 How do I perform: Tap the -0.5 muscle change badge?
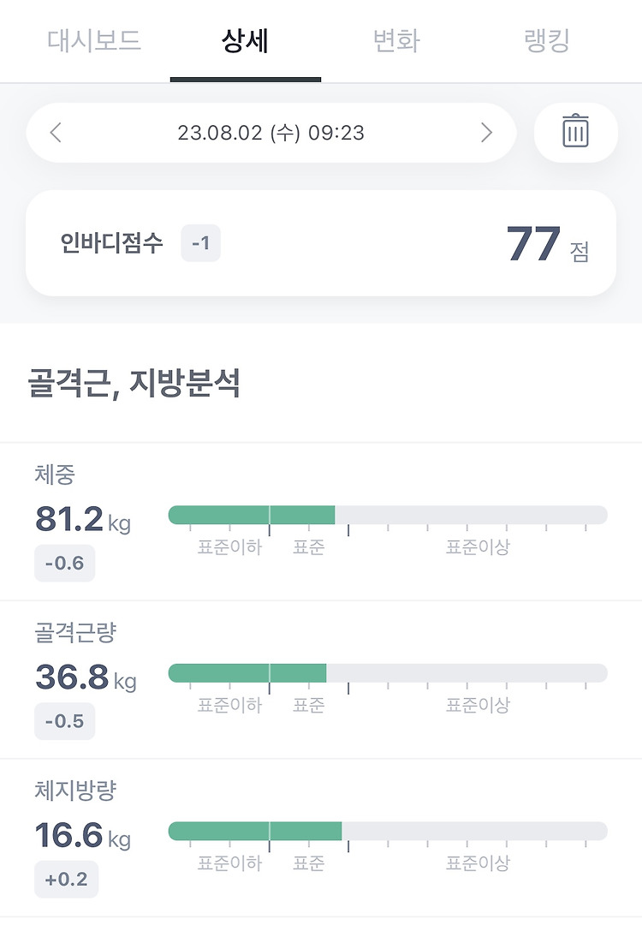pos(65,721)
